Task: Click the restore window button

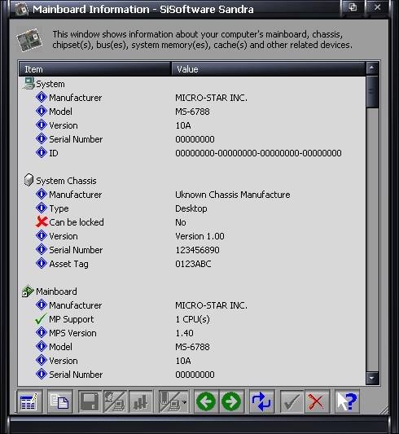Action: point(353,7)
